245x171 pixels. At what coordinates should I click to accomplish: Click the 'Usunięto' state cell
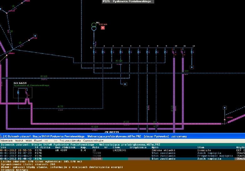click(x=204, y=150)
